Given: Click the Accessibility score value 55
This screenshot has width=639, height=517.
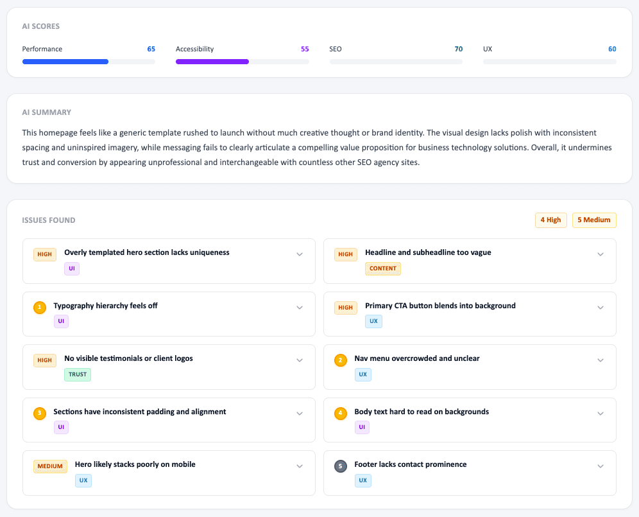Looking at the screenshot, I should (305, 49).
